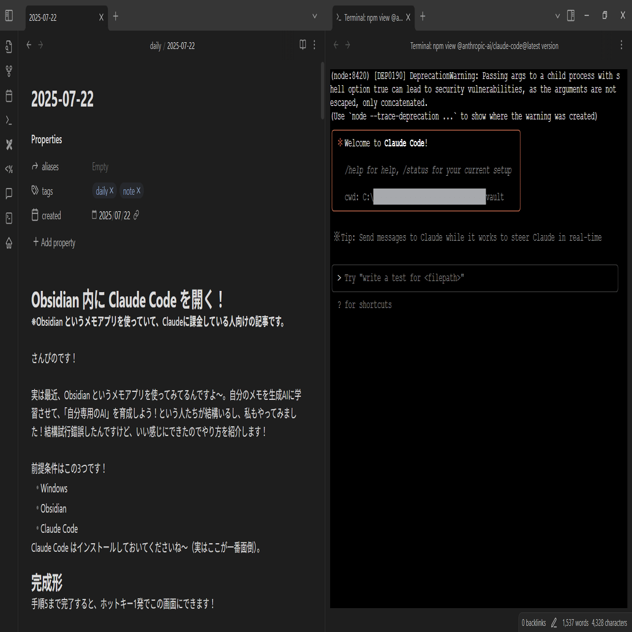632x632 pixels.
Task: Click the Claude Code prompt input box
Action: tap(475, 278)
